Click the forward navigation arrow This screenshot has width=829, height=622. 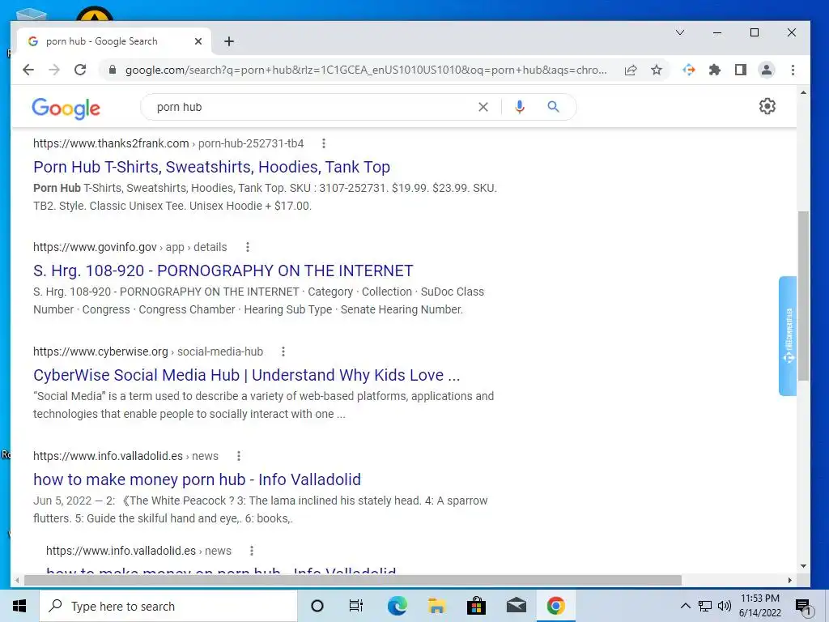(54, 70)
